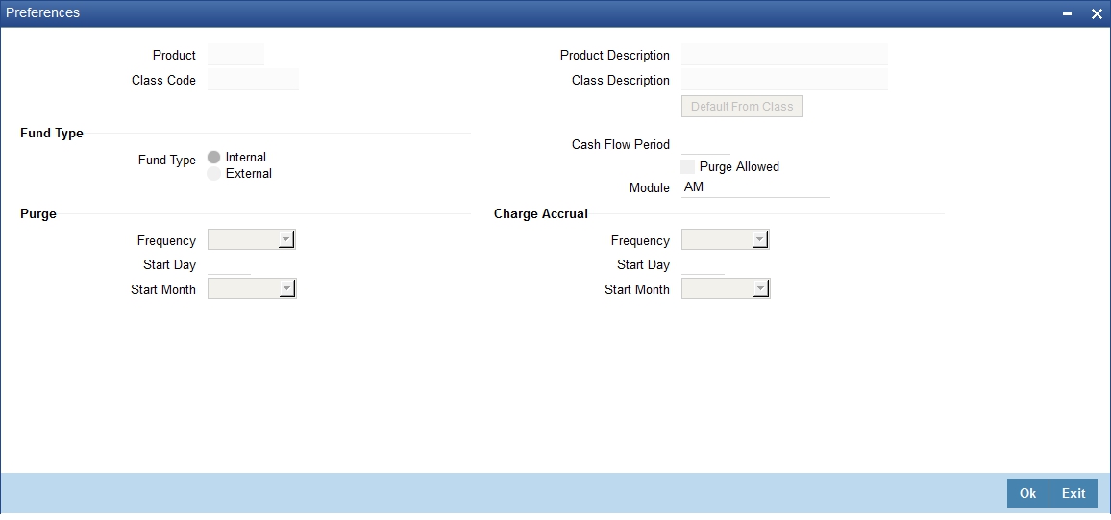This screenshot has width=1111, height=520.
Task: Minimize the Preferences window
Action: (x=1067, y=14)
